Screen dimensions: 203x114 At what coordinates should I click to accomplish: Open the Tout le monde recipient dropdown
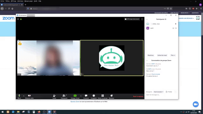coord(159,92)
